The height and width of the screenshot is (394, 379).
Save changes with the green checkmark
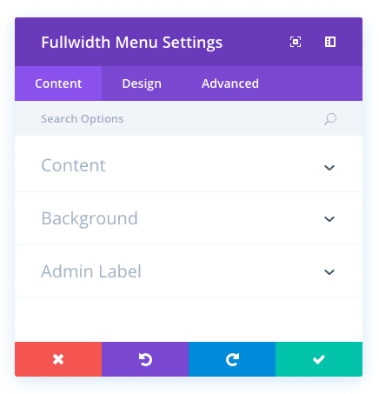(319, 359)
